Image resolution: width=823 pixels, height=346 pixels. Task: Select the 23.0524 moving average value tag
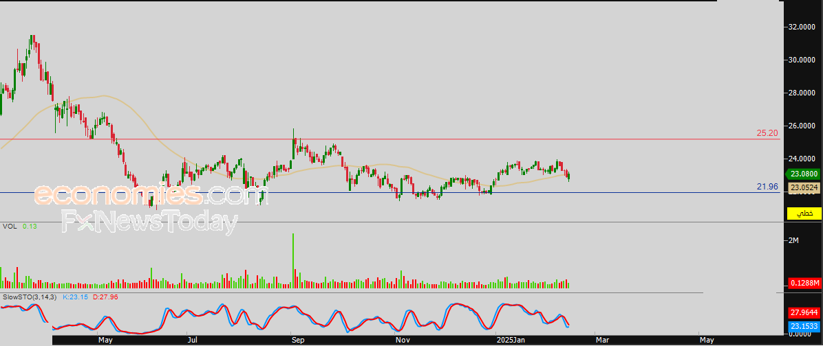pos(804,187)
